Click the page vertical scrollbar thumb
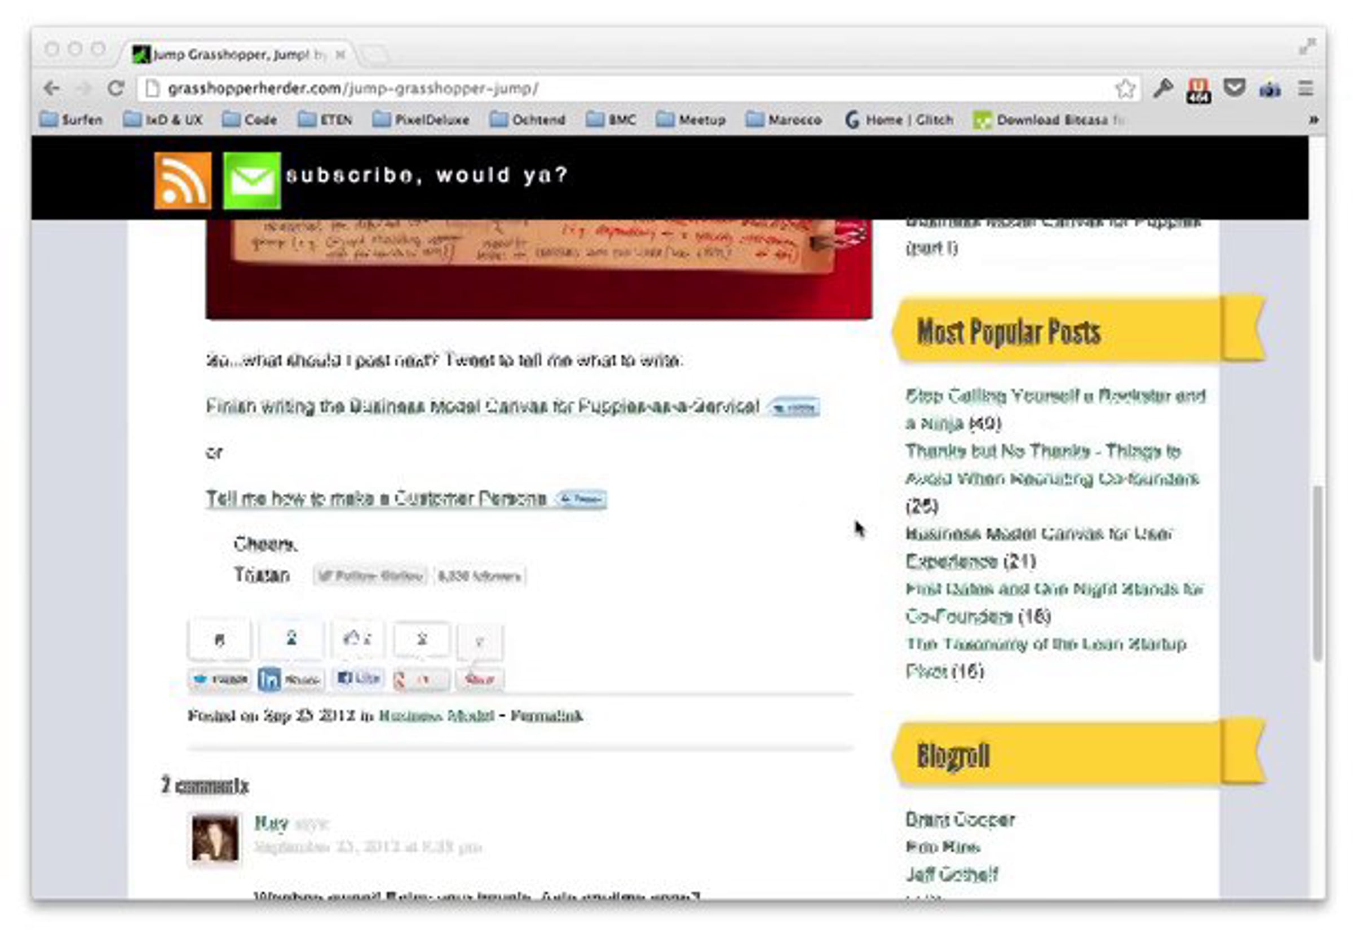1353x930 pixels. (x=1317, y=574)
